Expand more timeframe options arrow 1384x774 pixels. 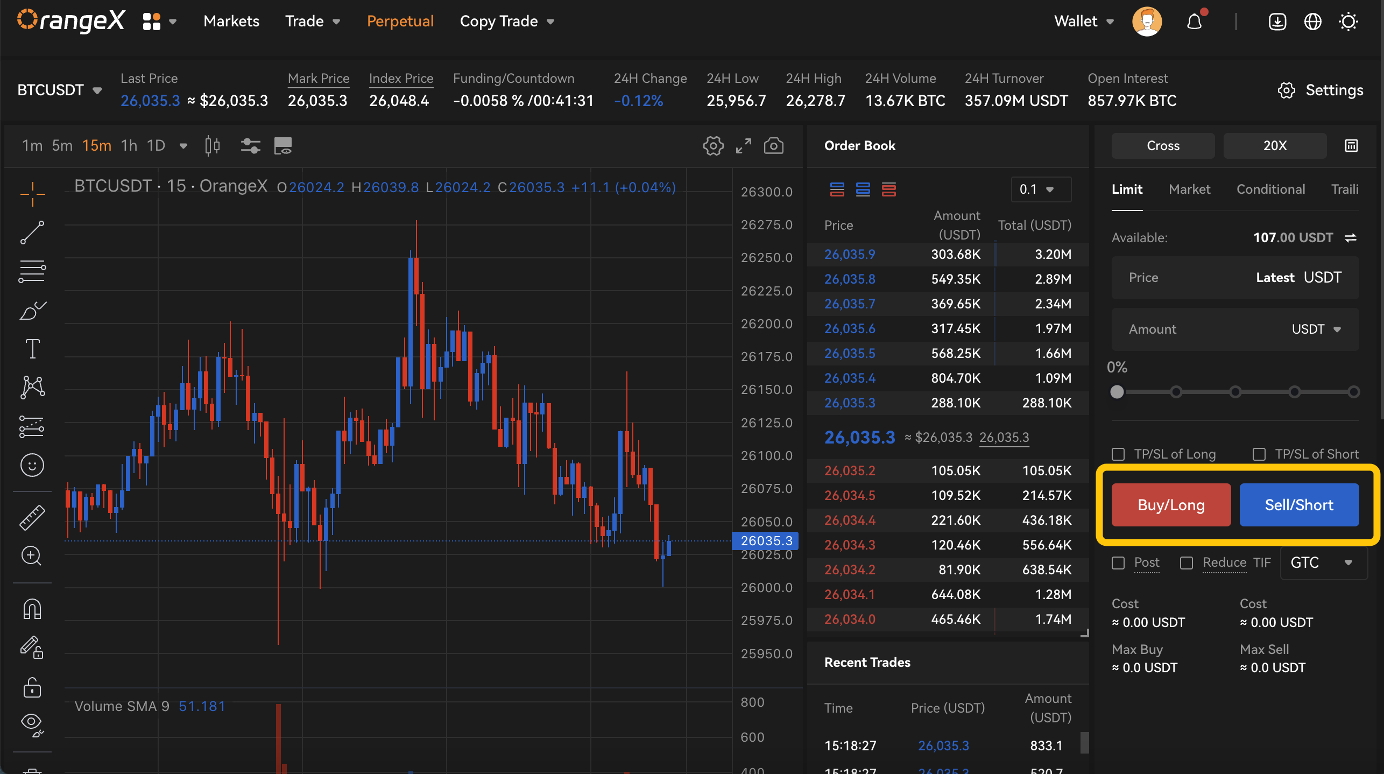[x=183, y=146]
